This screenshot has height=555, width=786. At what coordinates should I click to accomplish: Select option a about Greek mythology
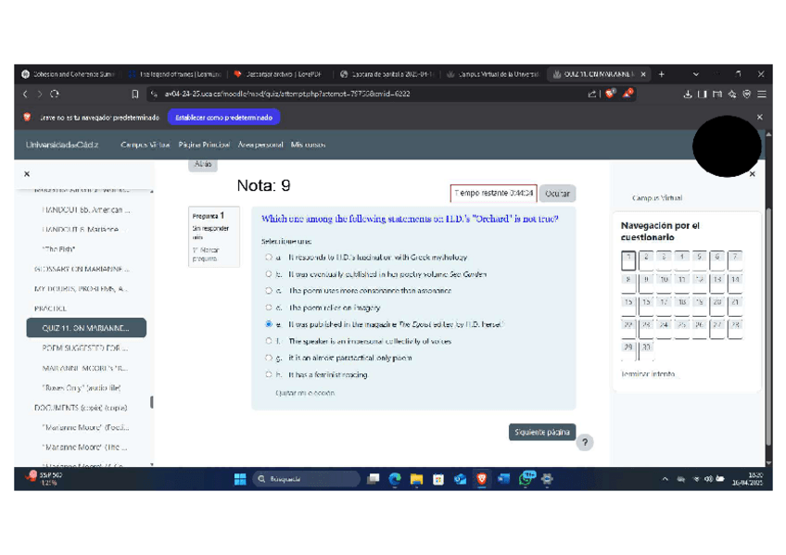[x=269, y=257]
